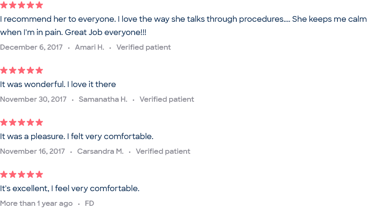This screenshot has height=211, width=371.
Task: Click the November 16, 2017 review date
Action: [x=33, y=151]
